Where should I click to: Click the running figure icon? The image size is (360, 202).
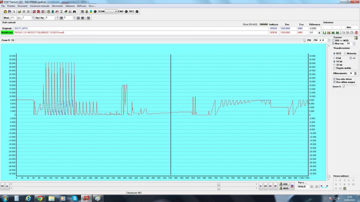coord(91,11)
